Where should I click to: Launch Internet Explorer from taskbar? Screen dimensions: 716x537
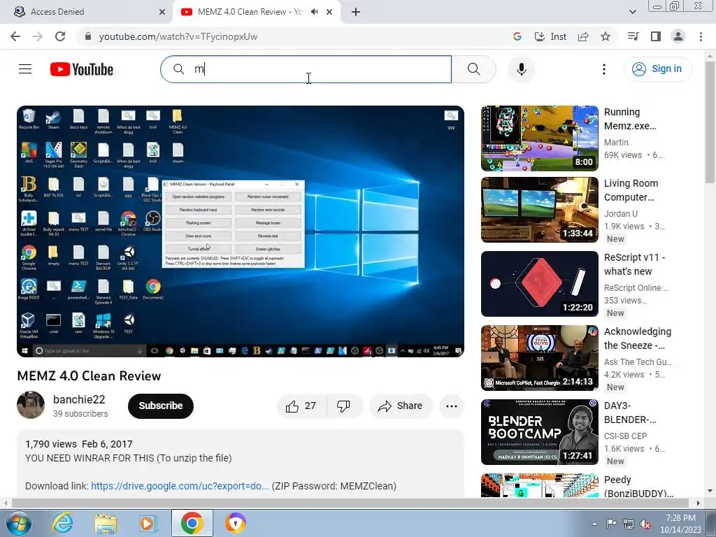pos(62,523)
